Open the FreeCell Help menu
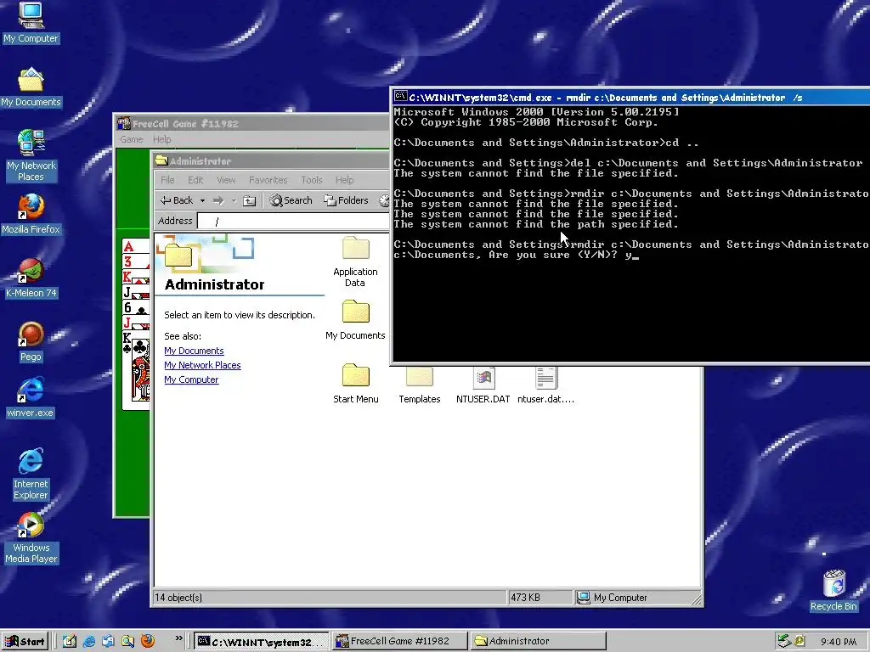This screenshot has width=870, height=652. [162, 139]
